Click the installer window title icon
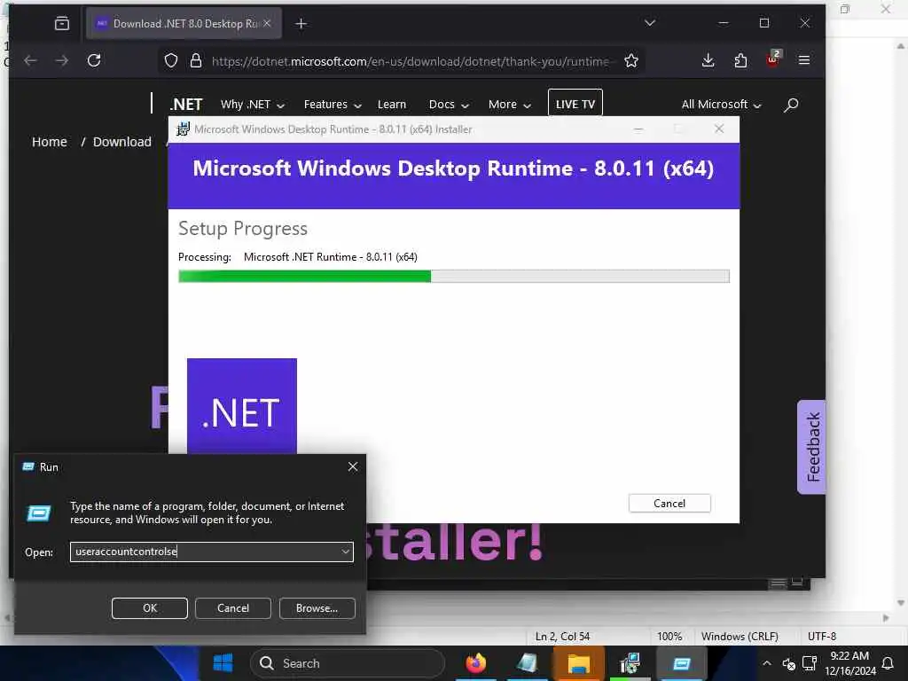 tap(183, 129)
